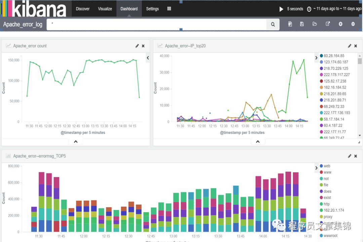Edit the Apache_error count panel
363x242 pixels.
(x=137, y=46)
